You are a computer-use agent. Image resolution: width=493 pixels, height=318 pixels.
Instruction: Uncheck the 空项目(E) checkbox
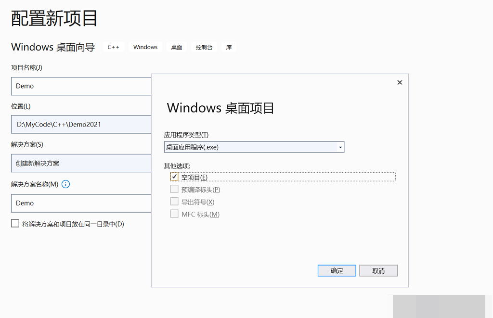[x=174, y=177]
